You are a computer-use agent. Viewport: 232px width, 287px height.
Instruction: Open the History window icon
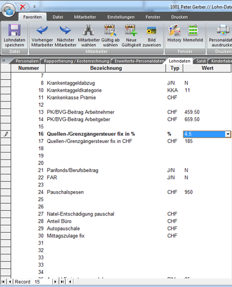click(x=174, y=30)
